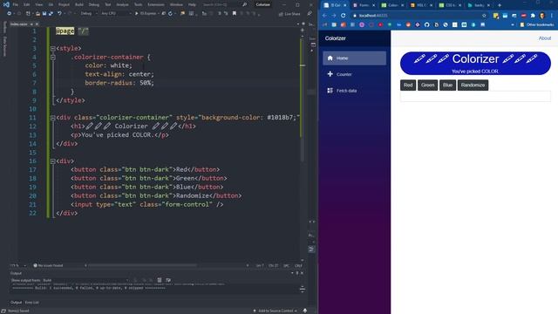Open the Debug menu

click(94, 4)
